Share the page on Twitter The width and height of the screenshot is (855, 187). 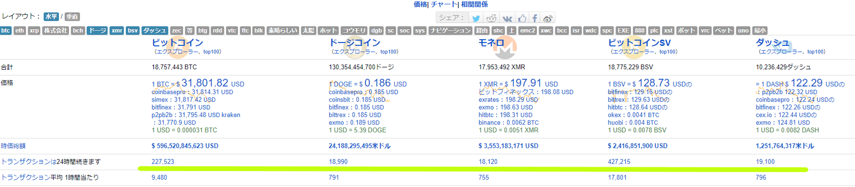pos(476,18)
